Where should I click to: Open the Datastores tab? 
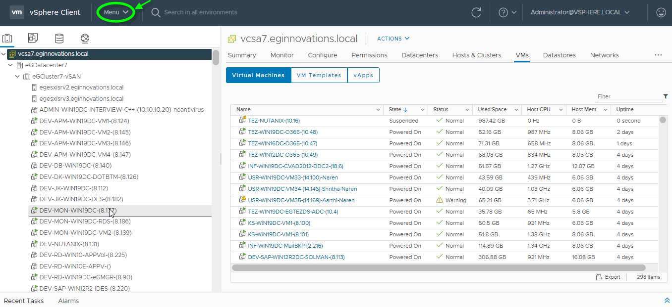[560, 55]
